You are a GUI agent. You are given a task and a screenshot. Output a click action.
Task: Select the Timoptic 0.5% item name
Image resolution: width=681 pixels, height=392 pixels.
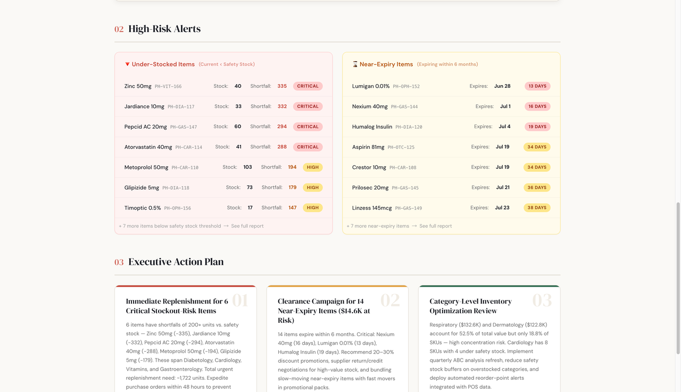143,207
